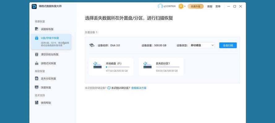The height and width of the screenshot is (123, 275).
Task: Click the 丢失分区恢复 icon
Action: (37, 78)
